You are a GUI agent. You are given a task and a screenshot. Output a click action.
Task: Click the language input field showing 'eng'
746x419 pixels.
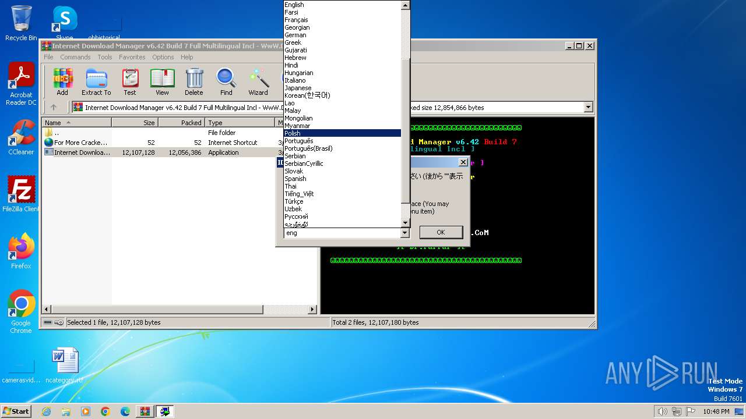(x=342, y=233)
